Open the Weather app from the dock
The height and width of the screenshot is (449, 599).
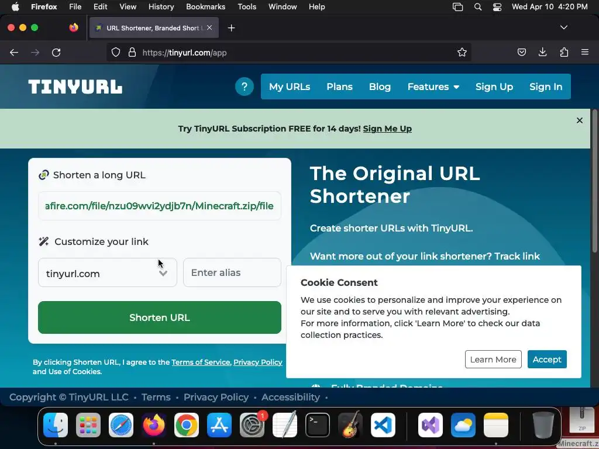(x=463, y=425)
